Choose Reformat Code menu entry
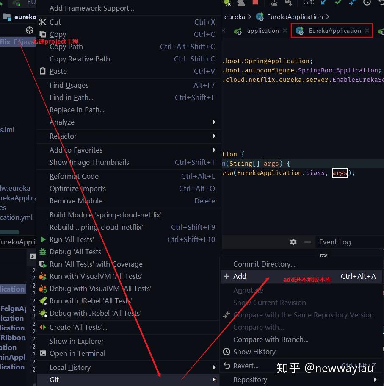This screenshot has width=384, height=386. coord(129,177)
